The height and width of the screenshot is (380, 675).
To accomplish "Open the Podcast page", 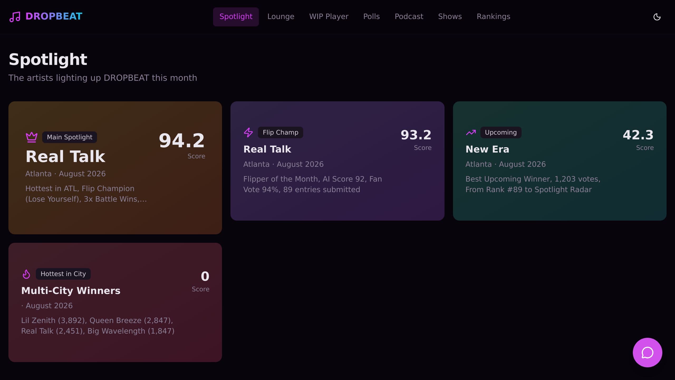I will (x=409, y=17).
